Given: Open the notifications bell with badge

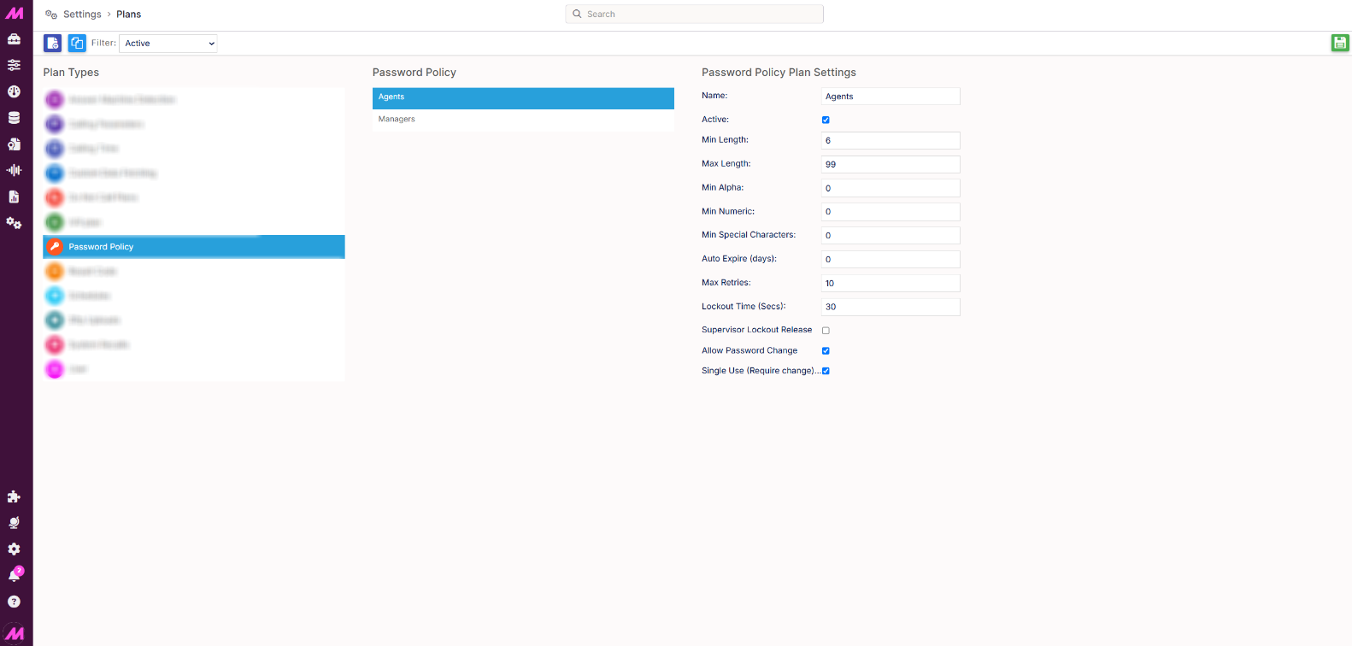Looking at the screenshot, I should coord(15,575).
